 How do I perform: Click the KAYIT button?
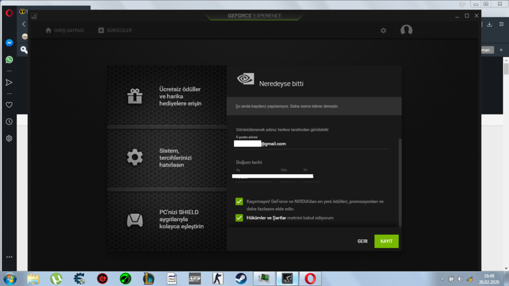pos(386,241)
